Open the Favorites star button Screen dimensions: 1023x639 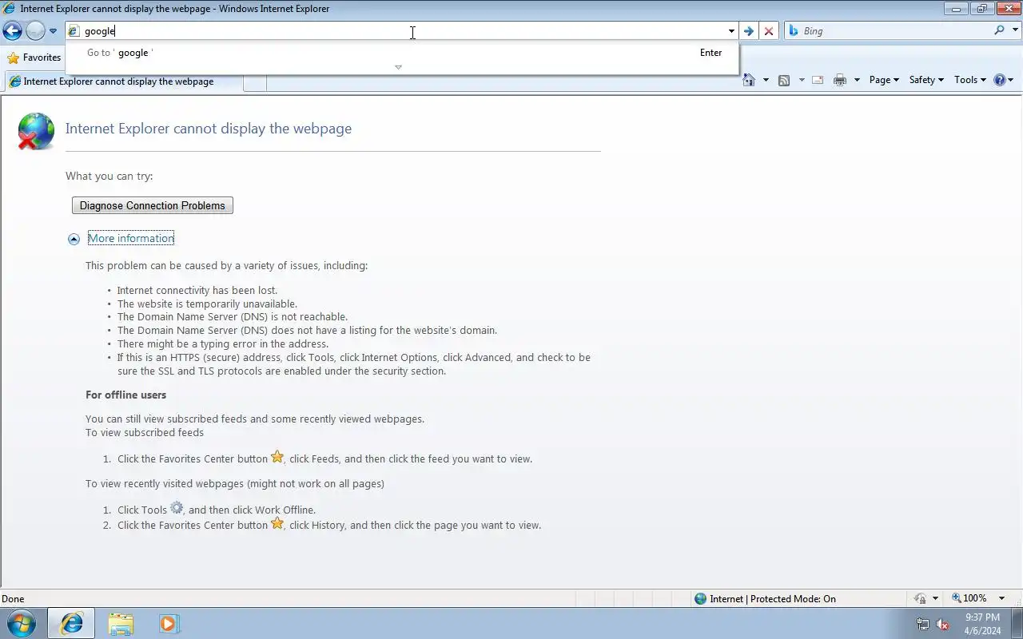coord(34,58)
